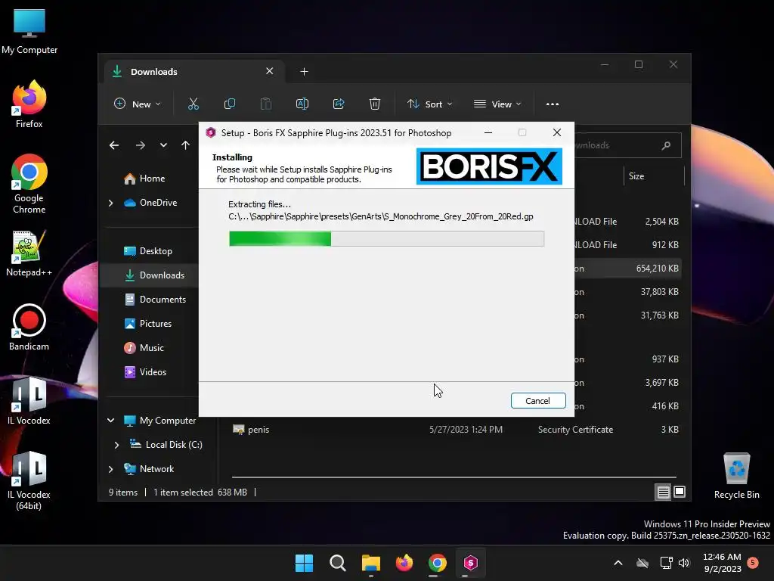The image size is (774, 581).
Task: Expand the Network tree node
Action: (x=110, y=469)
